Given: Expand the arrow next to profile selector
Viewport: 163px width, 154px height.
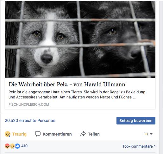Looking at the screenshot, I should tap(151, 134).
